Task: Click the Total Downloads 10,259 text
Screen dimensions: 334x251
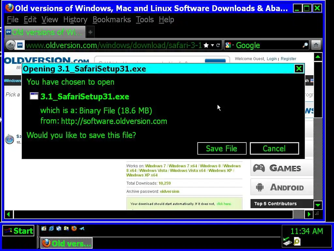Action: click(x=148, y=183)
